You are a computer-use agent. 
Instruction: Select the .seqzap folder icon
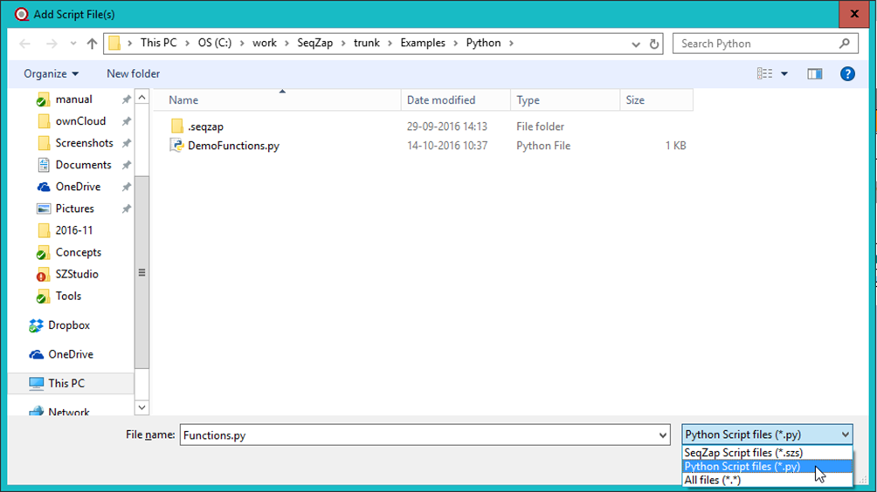(x=177, y=126)
